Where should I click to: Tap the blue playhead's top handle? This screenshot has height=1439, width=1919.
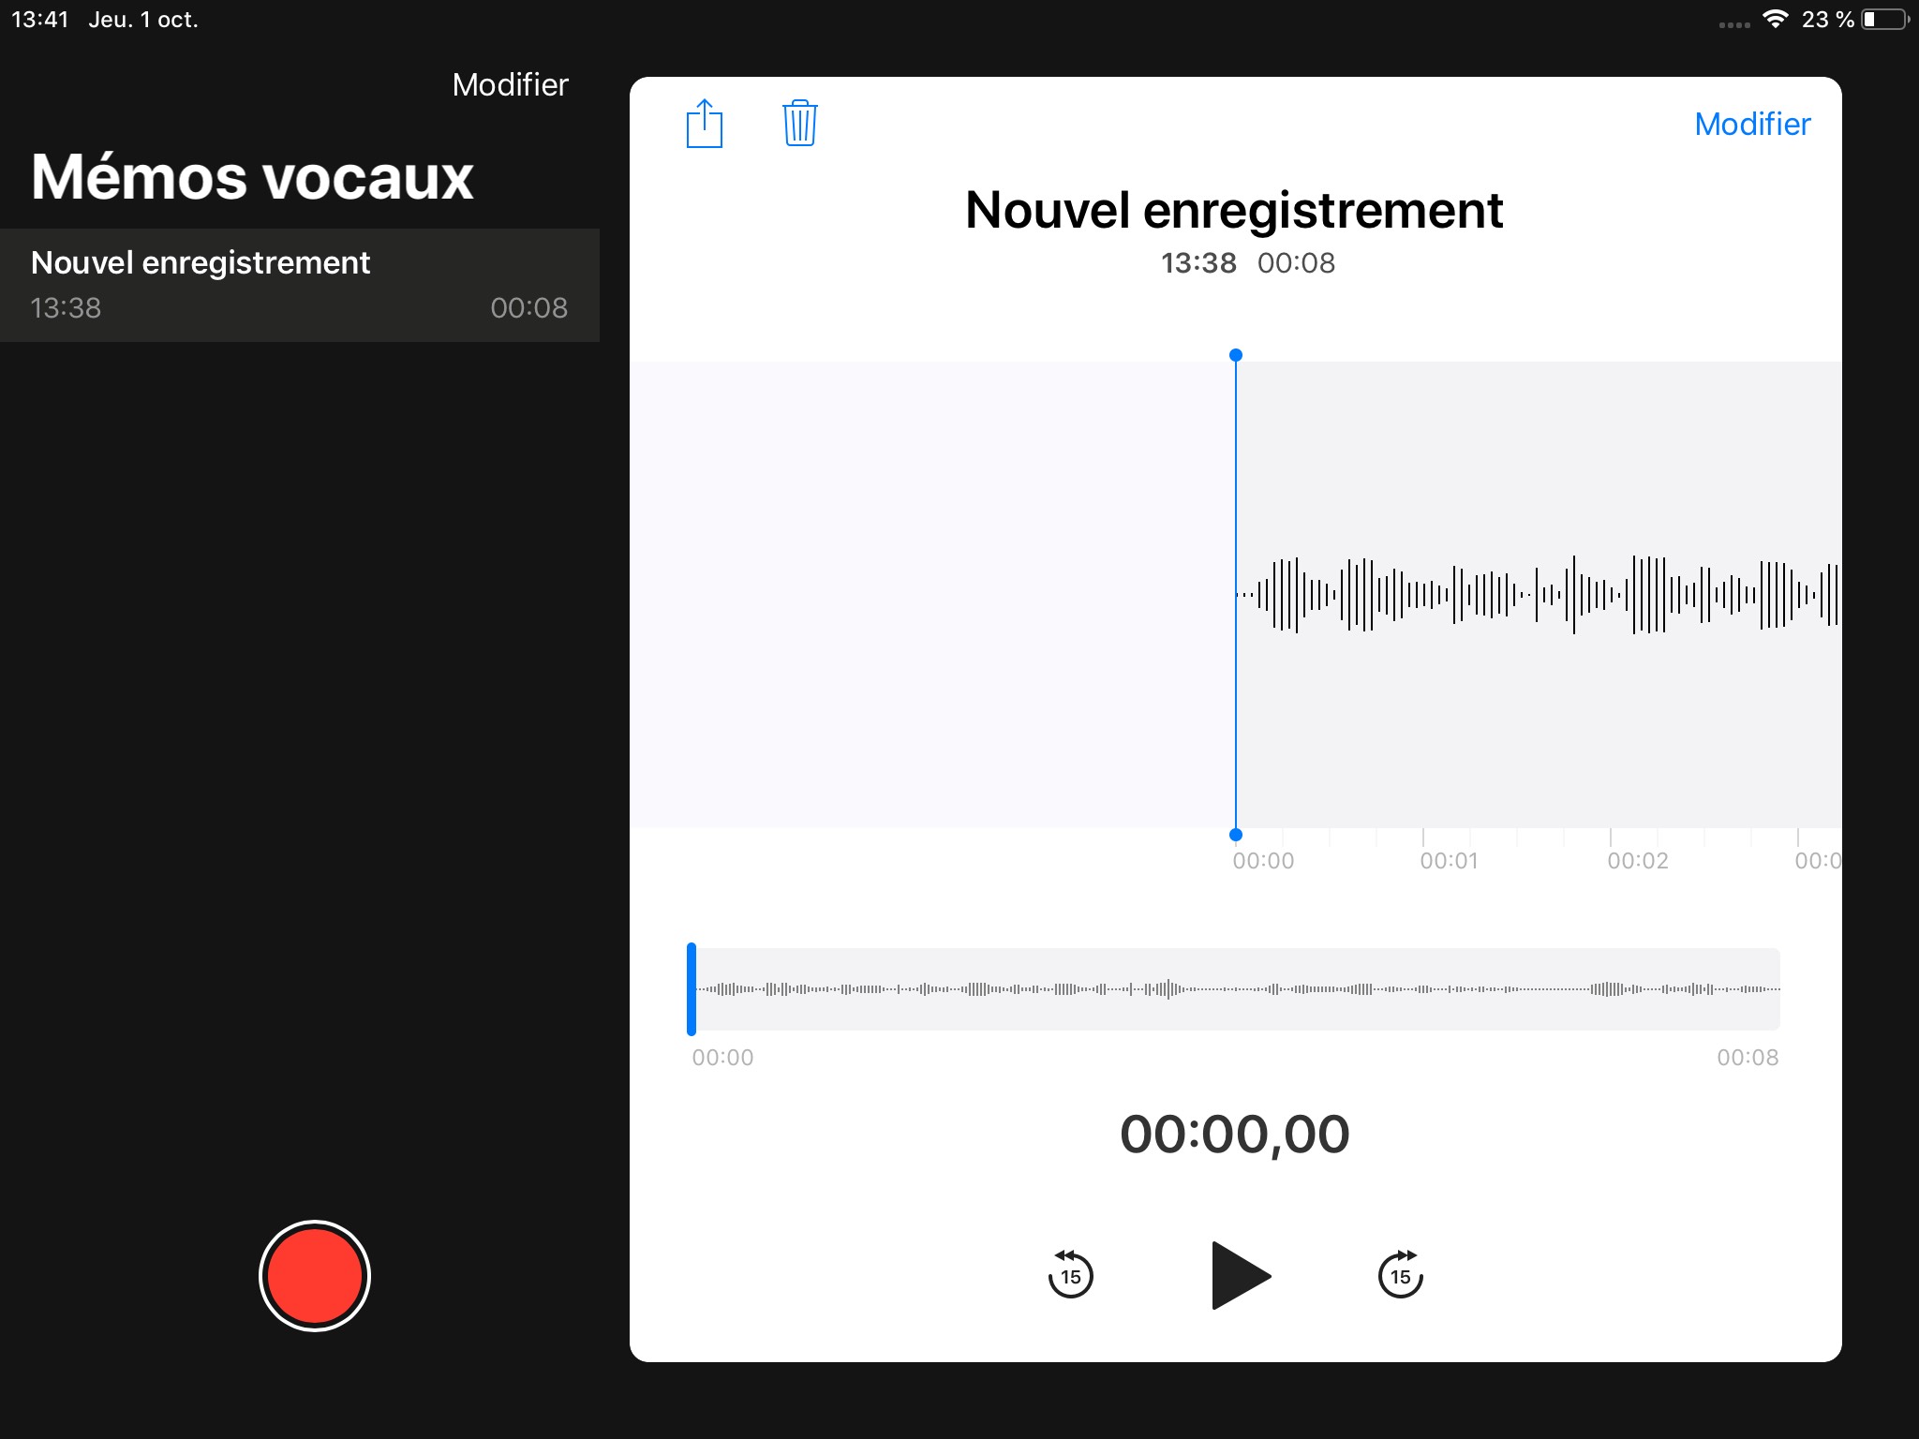[1236, 355]
